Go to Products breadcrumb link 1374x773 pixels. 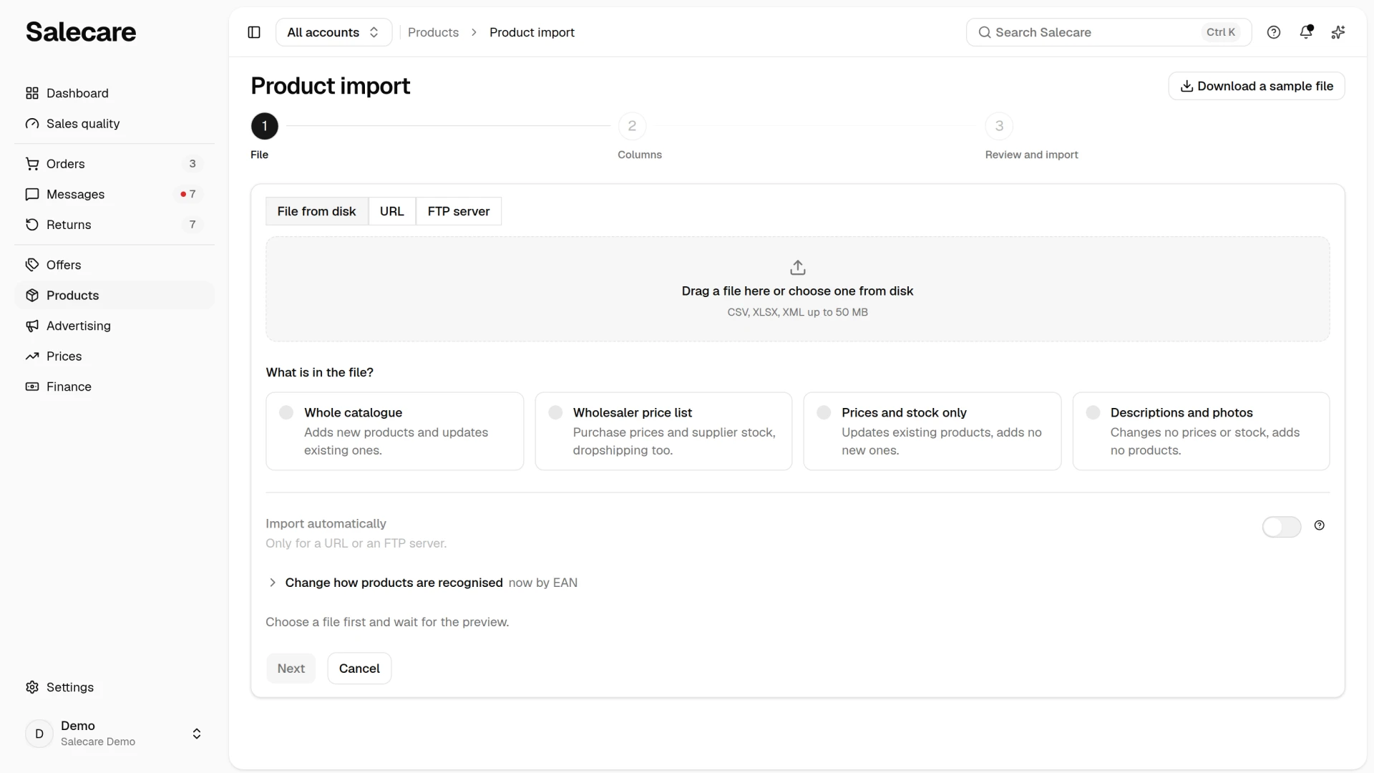pyautogui.click(x=433, y=32)
